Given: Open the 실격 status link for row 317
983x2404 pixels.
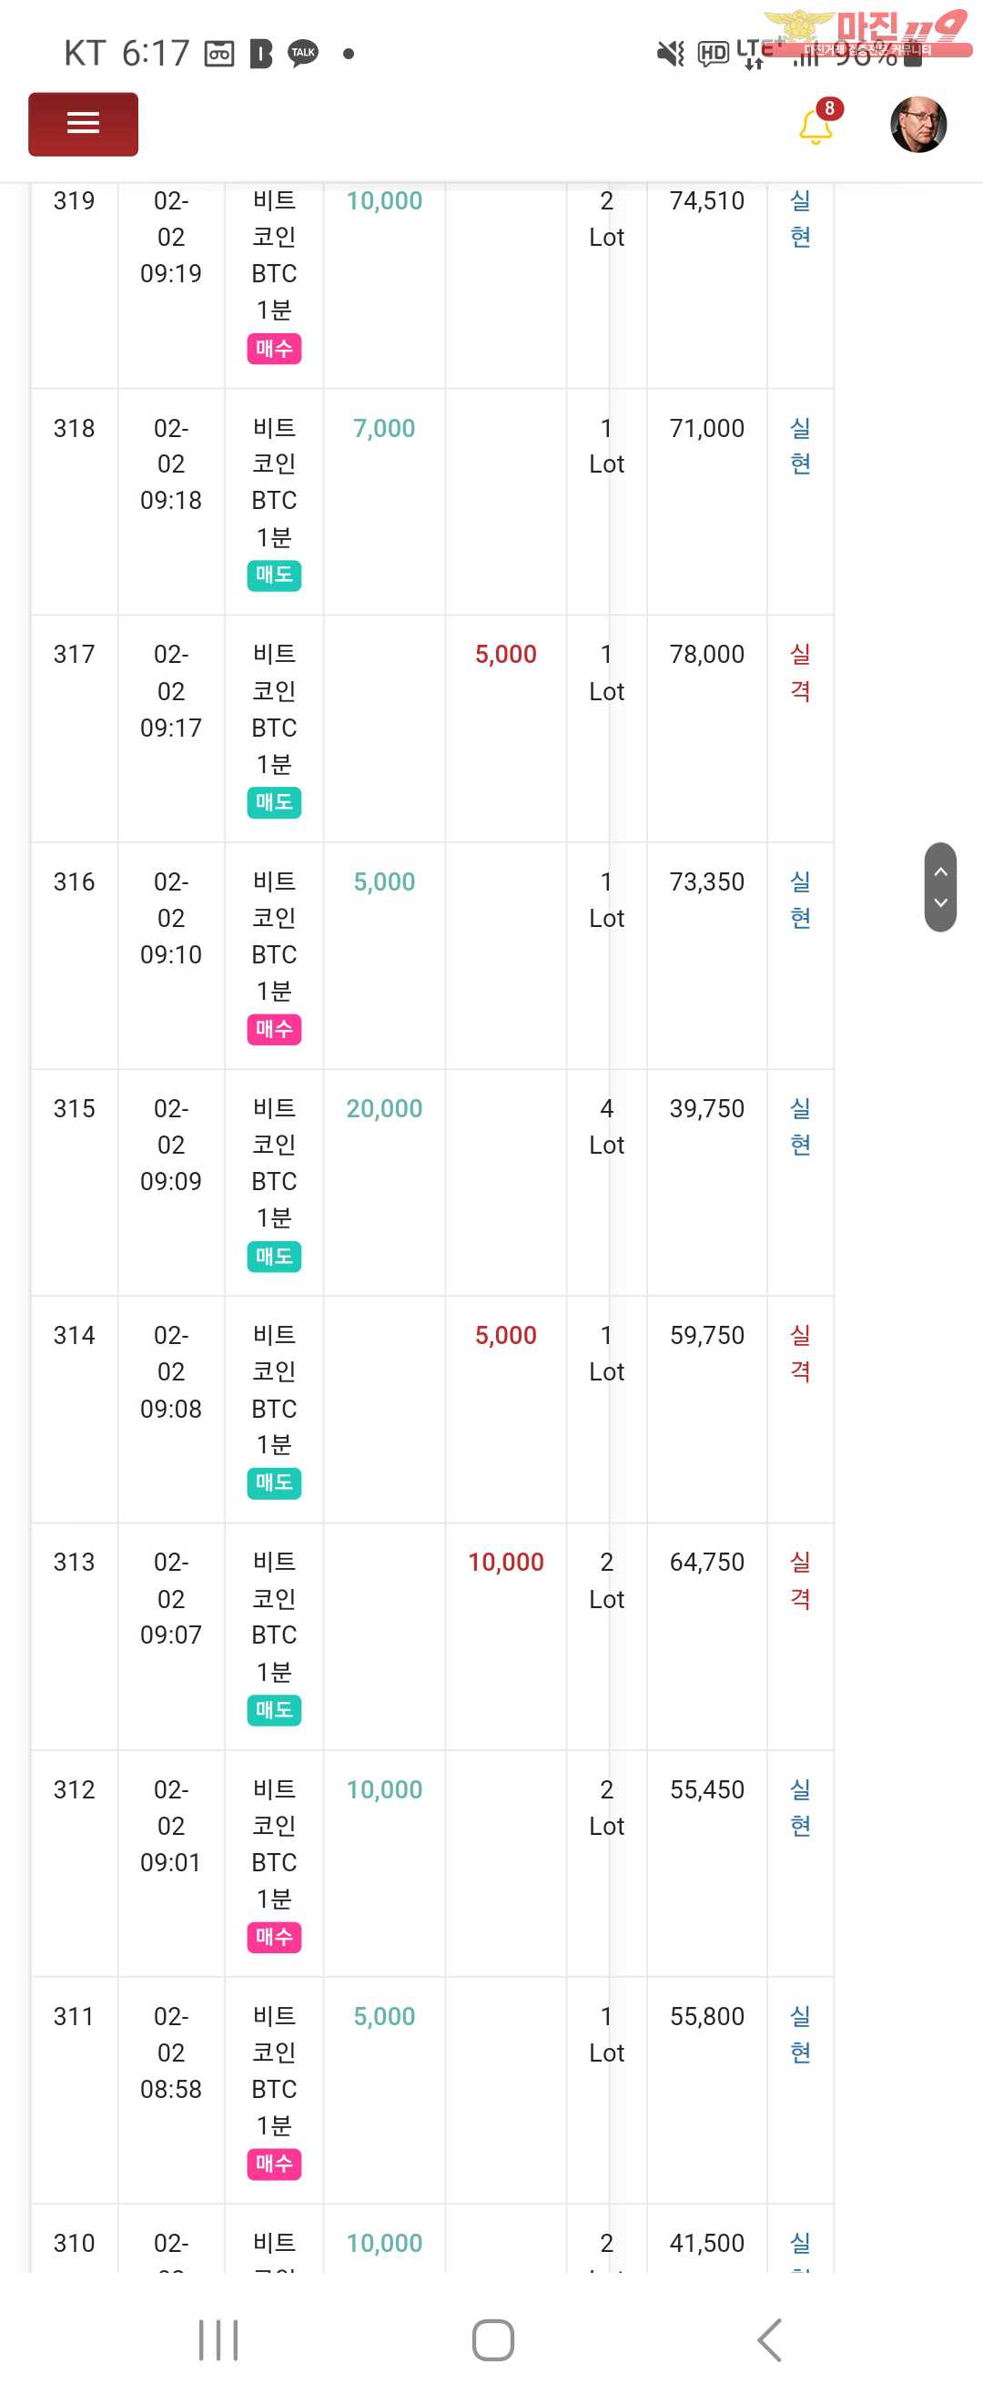Looking at the screenshot, I should pyautogui.click(x=800, y=672).
